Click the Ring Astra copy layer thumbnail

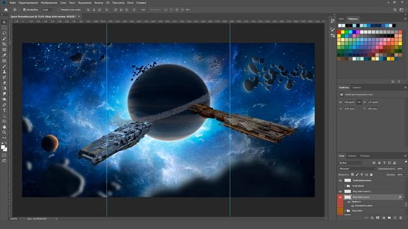(x=347, y=197)
